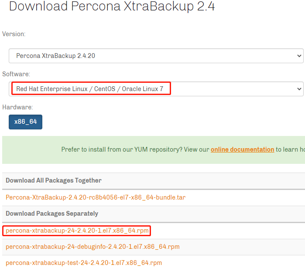The image size is (305, 268).
Task: Click the Download All Packages Together header
Action: coord(54,180)
